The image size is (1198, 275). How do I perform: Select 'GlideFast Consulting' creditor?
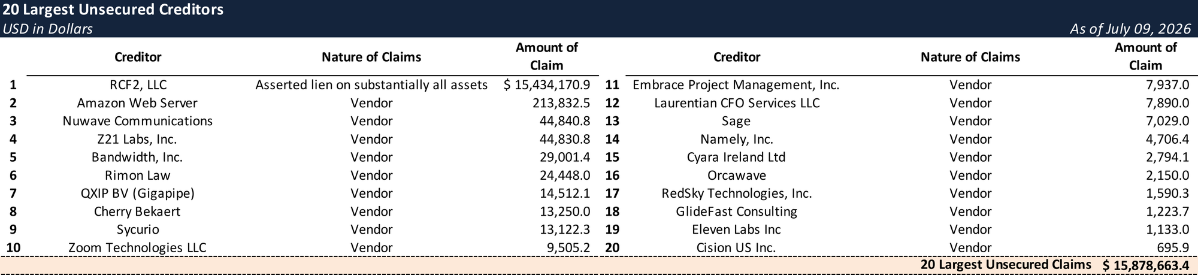click(x=736, y=211)
